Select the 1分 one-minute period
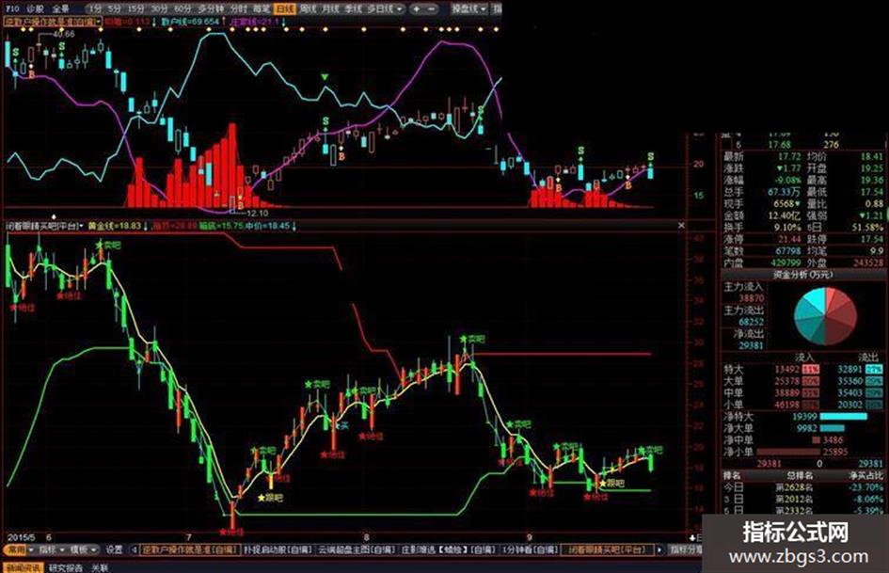 point(96,9)
